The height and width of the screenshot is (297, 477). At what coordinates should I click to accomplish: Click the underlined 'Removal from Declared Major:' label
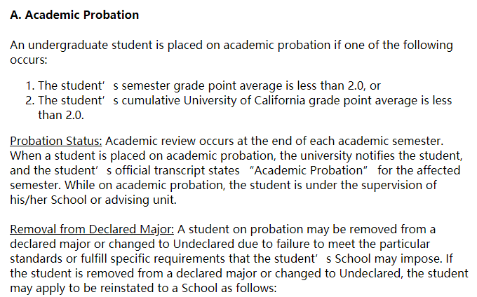pyautogui.click(x=92, y=229)
